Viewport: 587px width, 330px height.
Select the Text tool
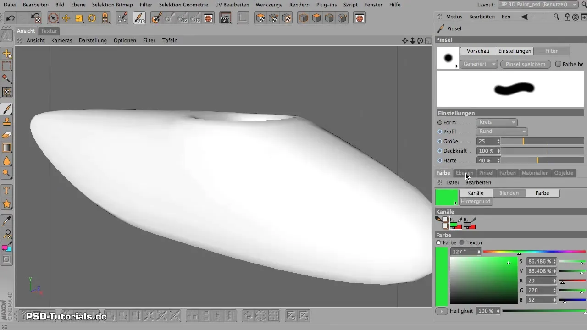tap(7, 190)
